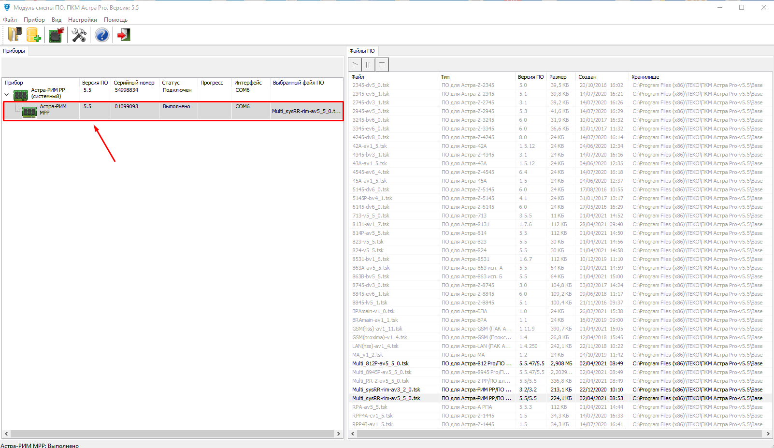Viewport: 774px width, 448px height.
Task: Select file Multi_sysRR-rim-av3_2_0.tsk in list
Action: pos(386,390)
